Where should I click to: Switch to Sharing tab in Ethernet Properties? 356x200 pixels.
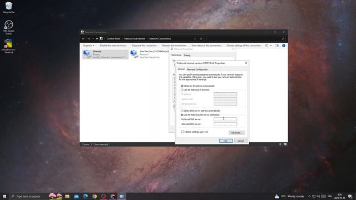[x=187, y=56]
